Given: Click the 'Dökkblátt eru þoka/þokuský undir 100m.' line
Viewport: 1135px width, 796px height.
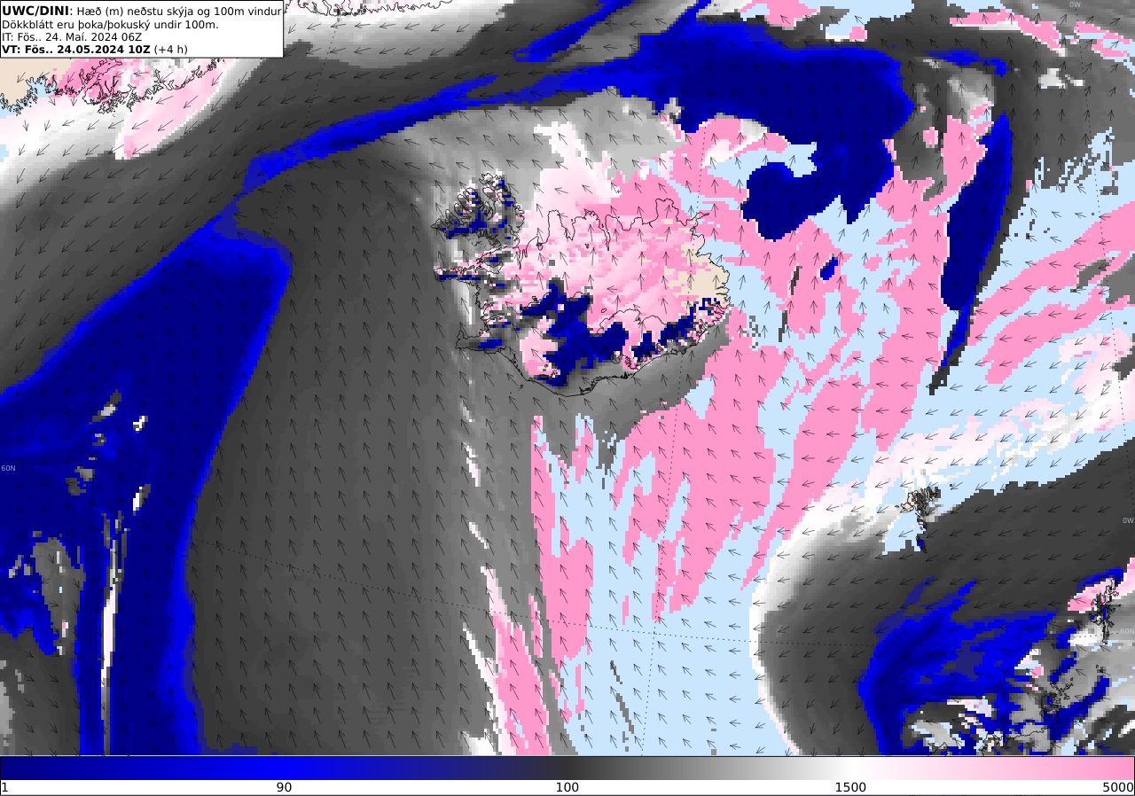Looking at the screenshot, I should click(x=110, y=24).
